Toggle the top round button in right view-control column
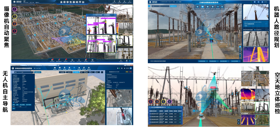 [x=240, y=47]
